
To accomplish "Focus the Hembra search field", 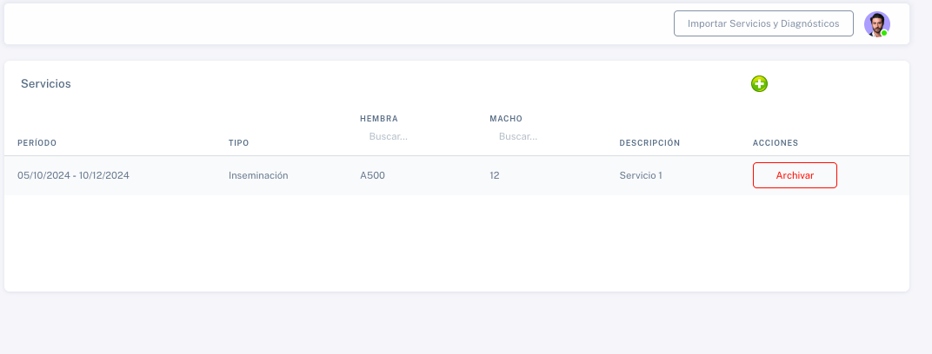I will click(416, 136).
